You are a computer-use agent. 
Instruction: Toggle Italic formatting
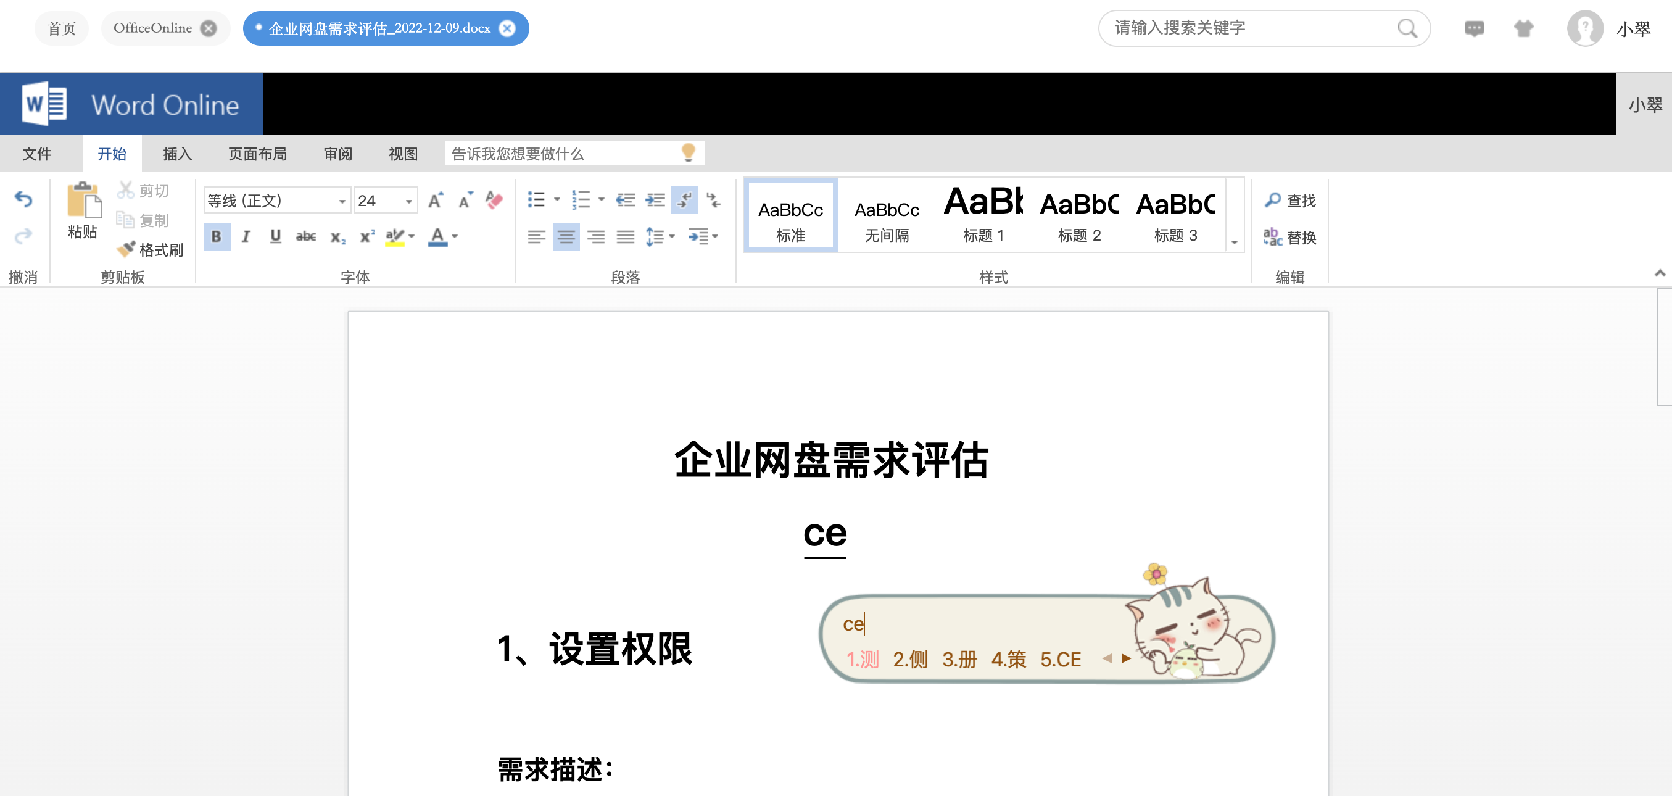click(246, 236)
